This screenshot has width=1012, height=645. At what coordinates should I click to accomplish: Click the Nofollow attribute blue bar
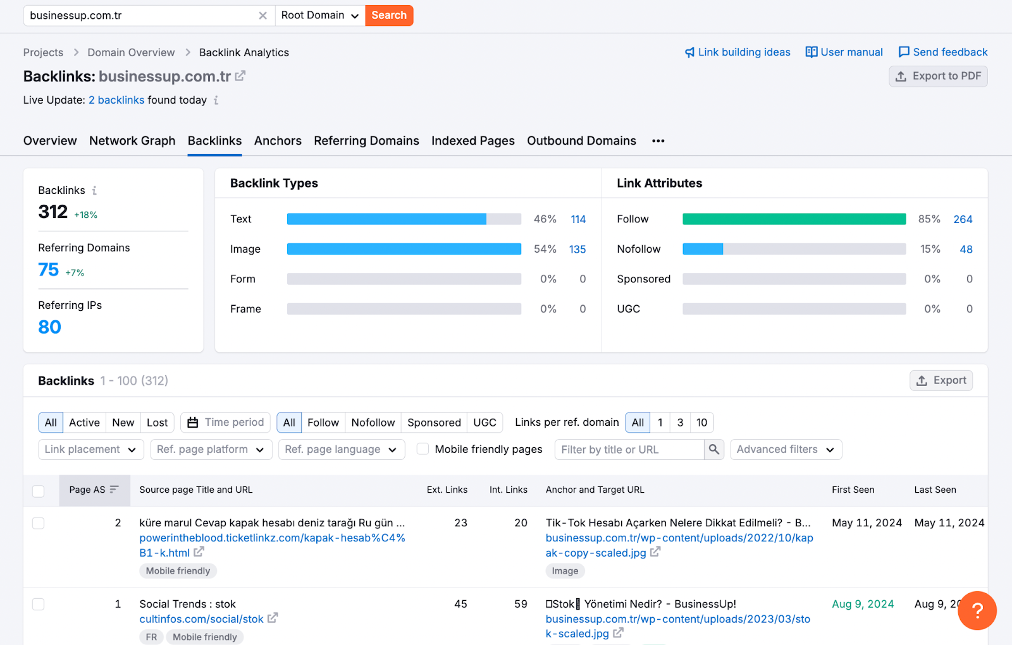coord(703,249)
